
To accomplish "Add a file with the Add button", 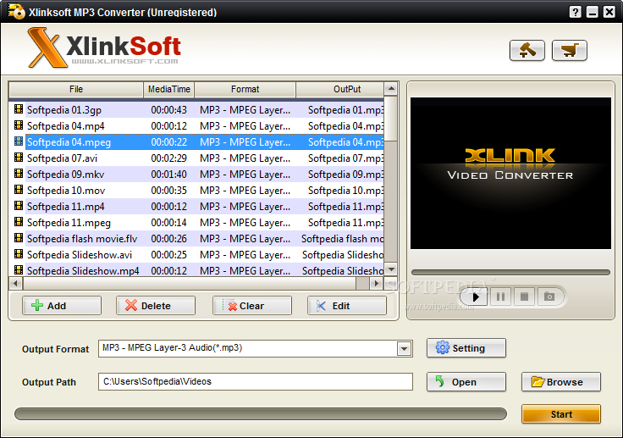I will point(62,306).
